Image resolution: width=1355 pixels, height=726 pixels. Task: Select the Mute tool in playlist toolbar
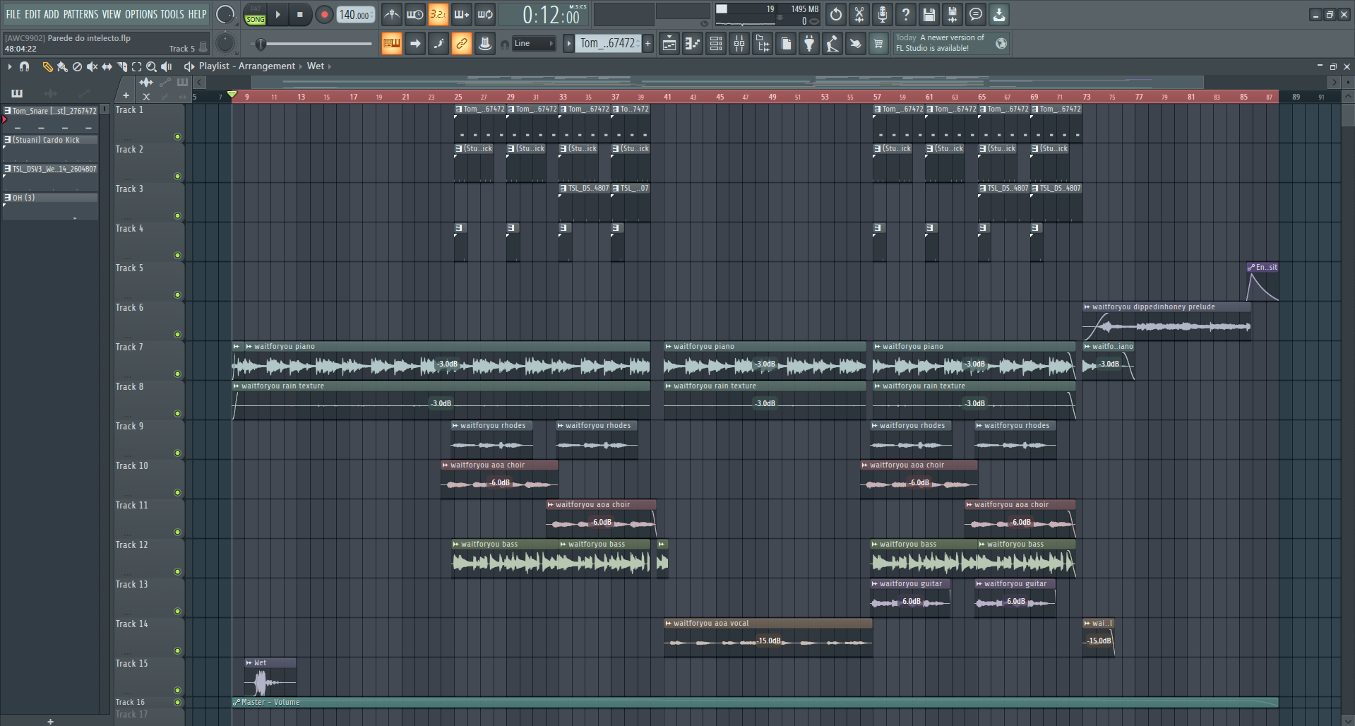pos(92,66)
